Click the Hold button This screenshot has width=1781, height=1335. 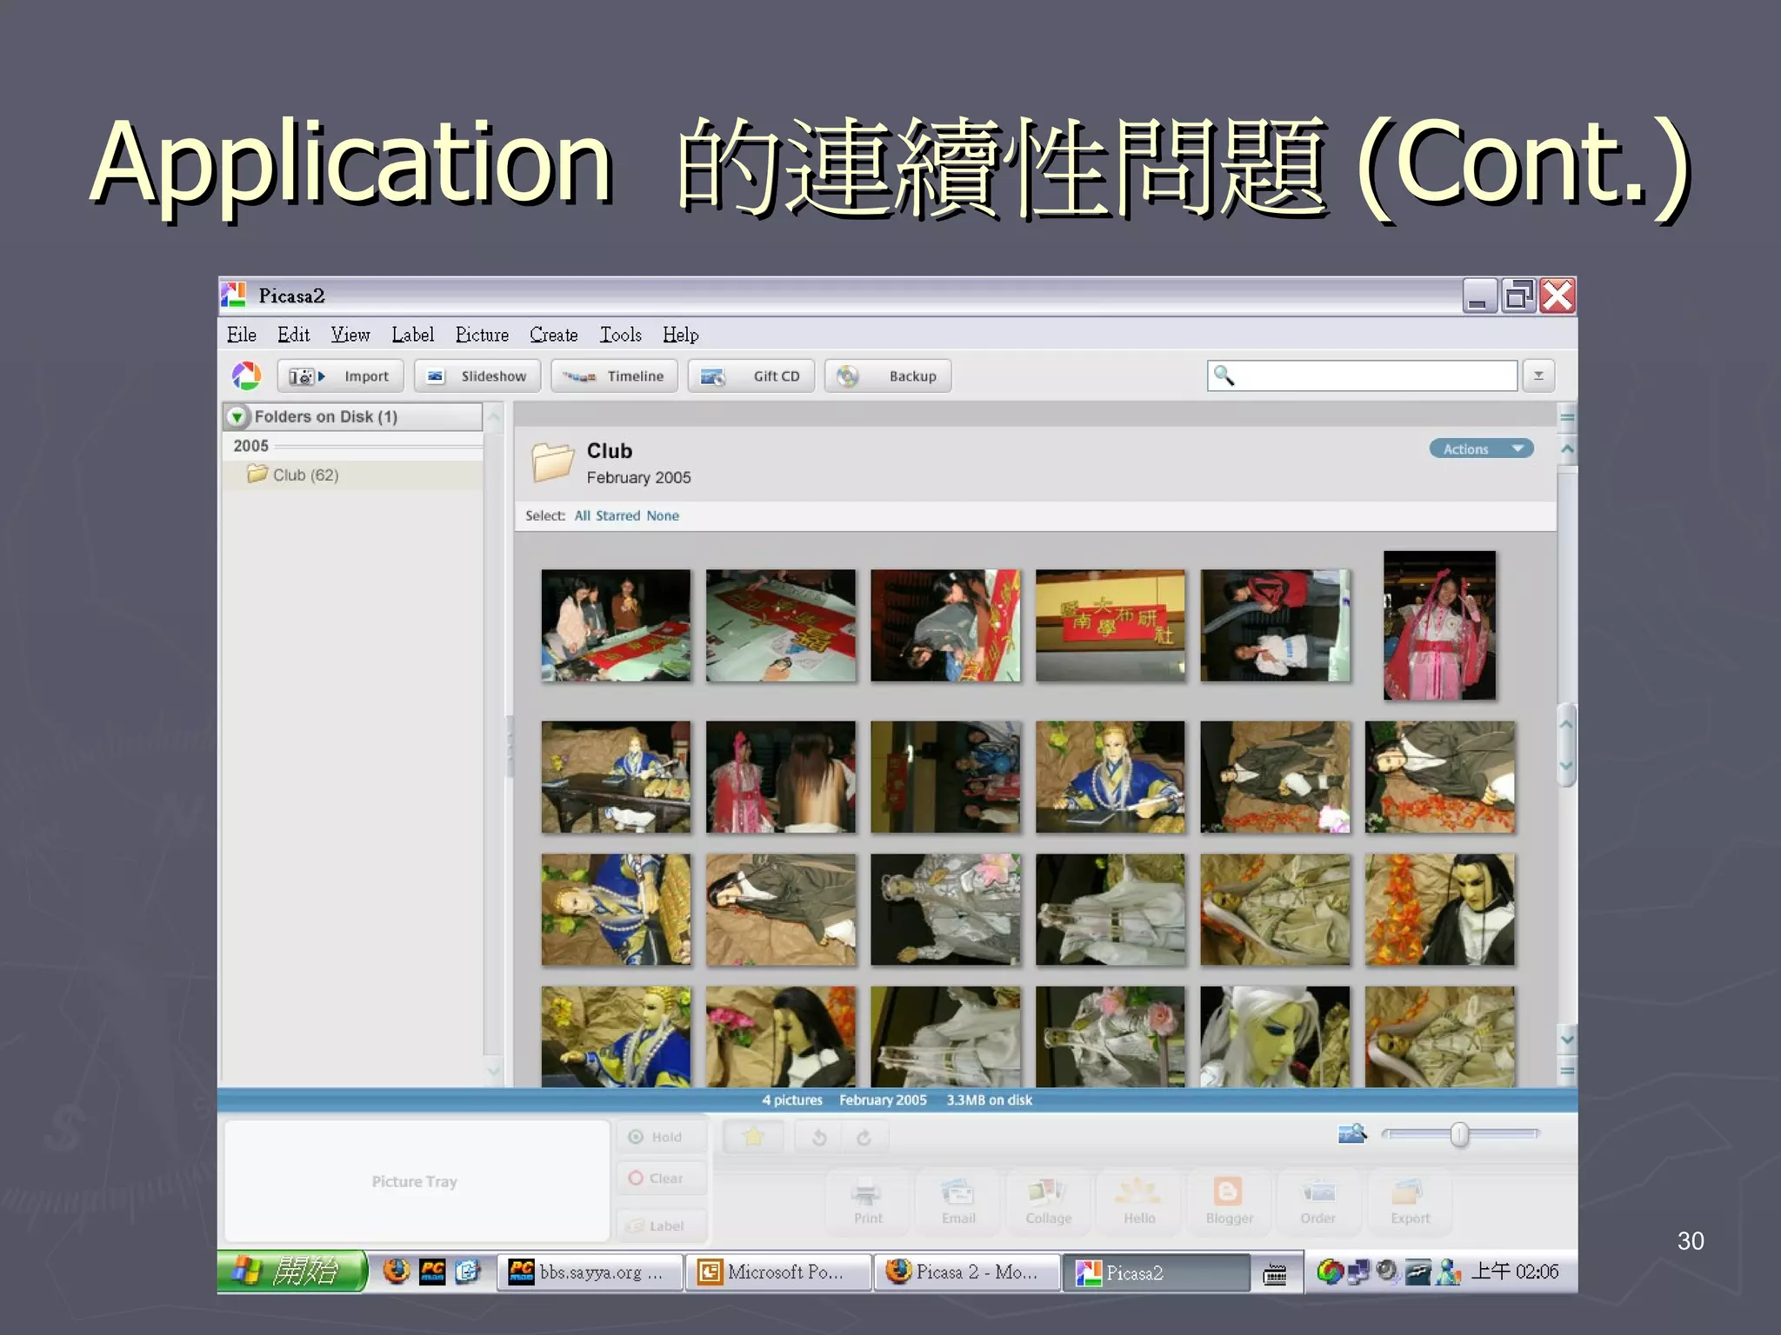[x=661, y=1137]
